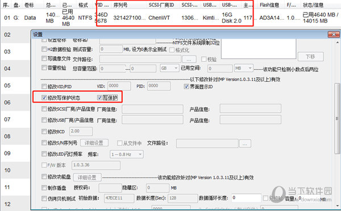The height and width of the screenshot is (211, 341).
Task: Click the 数据循环长度 input field
Action: click(246, 198)
